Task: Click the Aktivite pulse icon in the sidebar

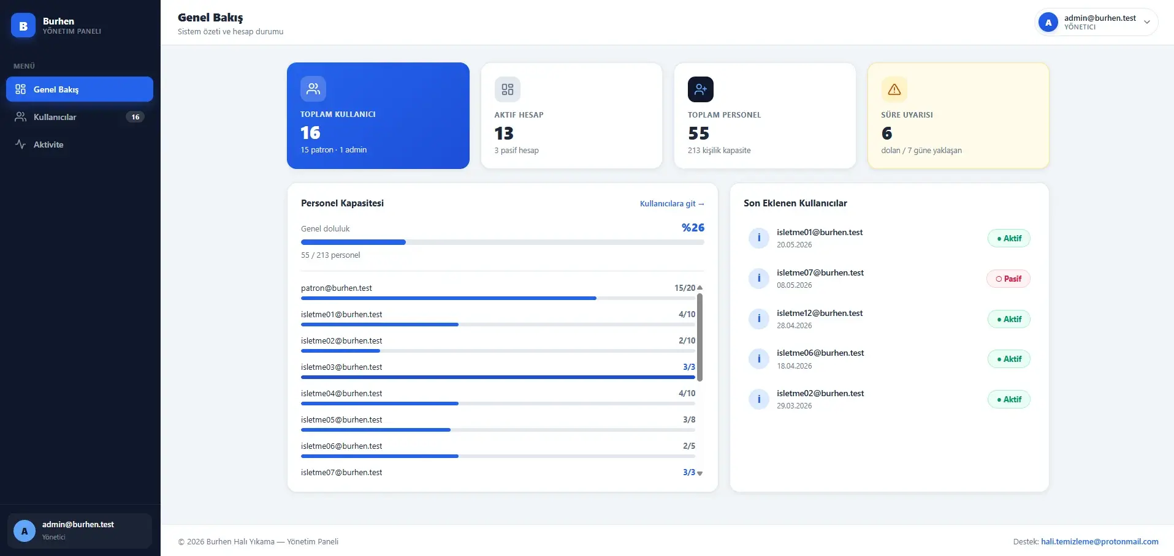Action: (x=20, y=145)
